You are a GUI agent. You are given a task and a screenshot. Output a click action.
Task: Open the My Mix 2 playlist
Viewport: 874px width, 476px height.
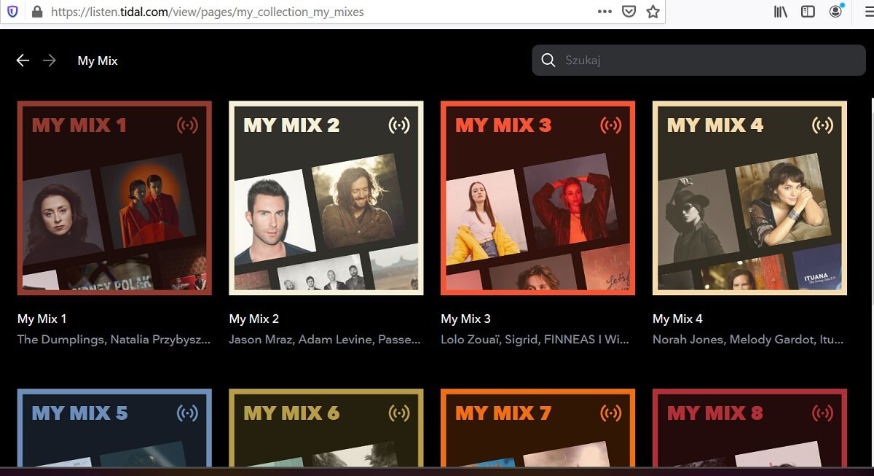pos(326,198)
